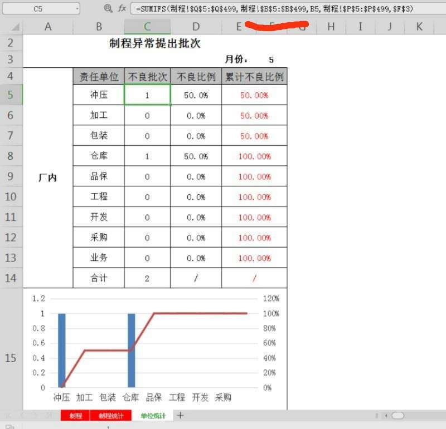Click the 月份: label cell
446x429 pixels.
pyautogui.click(x=236, y=60)
